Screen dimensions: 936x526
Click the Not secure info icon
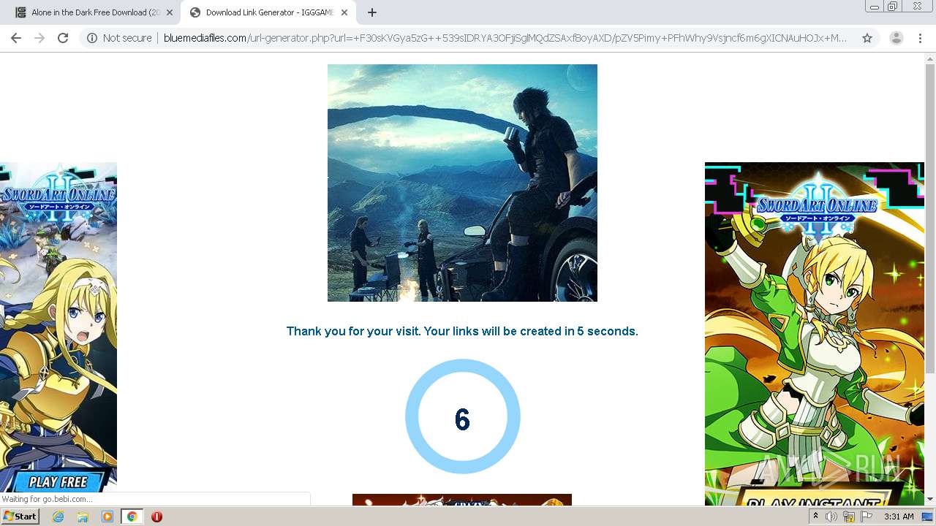click(x=92, y=38)
